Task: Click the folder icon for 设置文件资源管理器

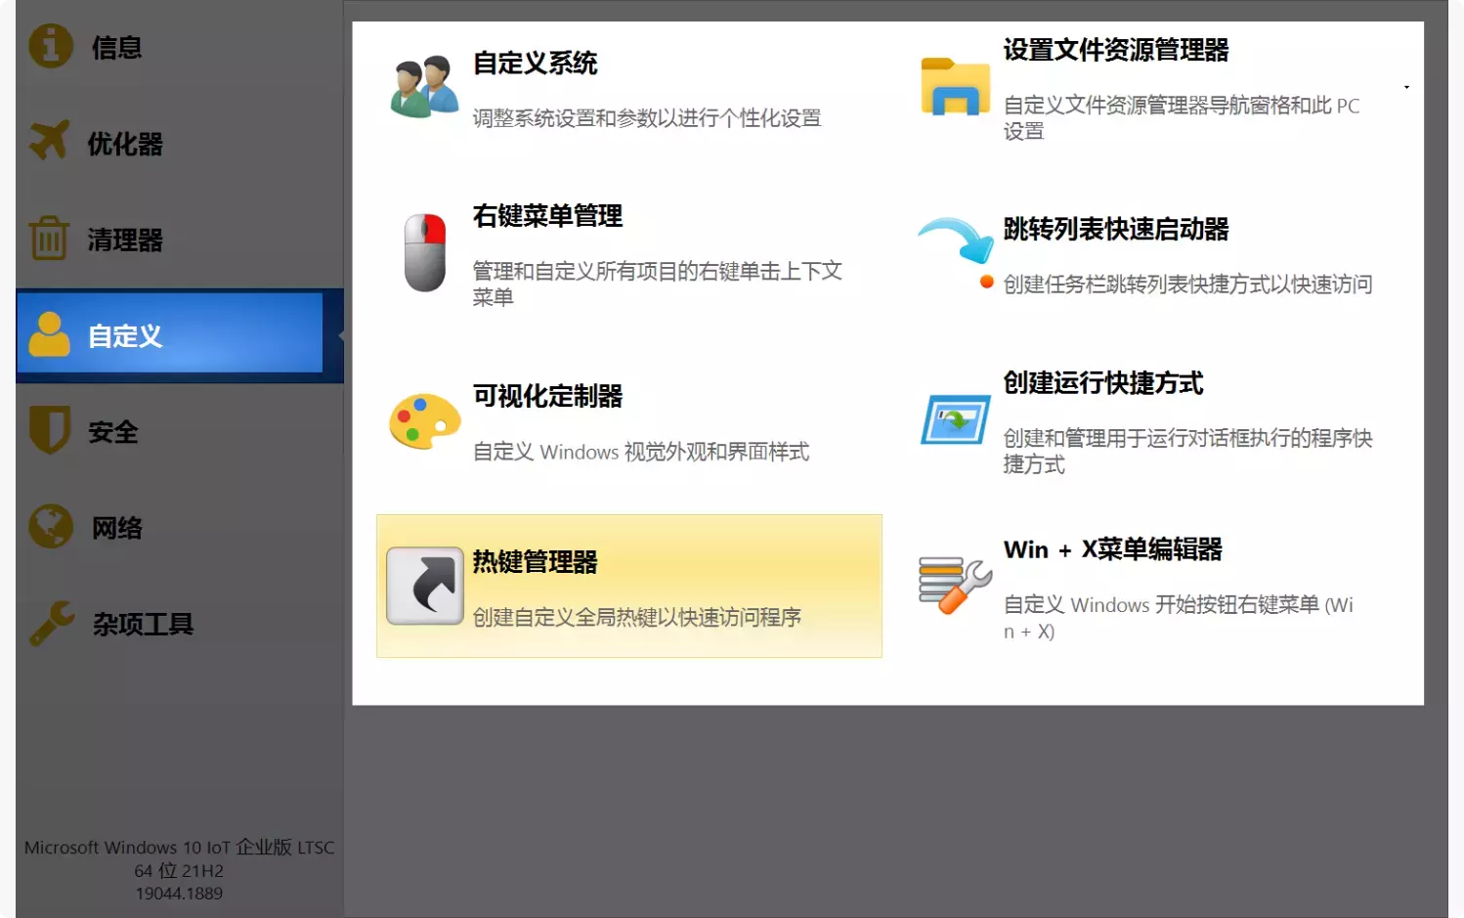Action: click(955, 88)
